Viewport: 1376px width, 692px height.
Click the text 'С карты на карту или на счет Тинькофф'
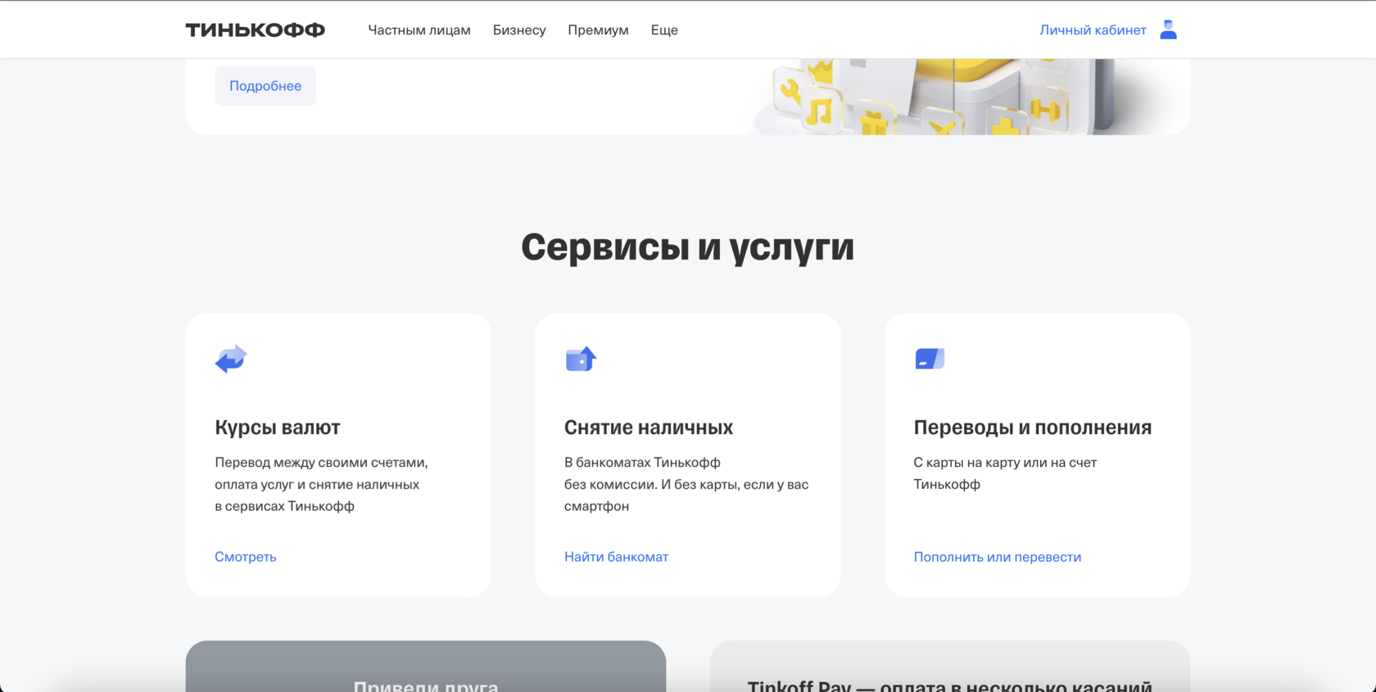pos(1005,473)
